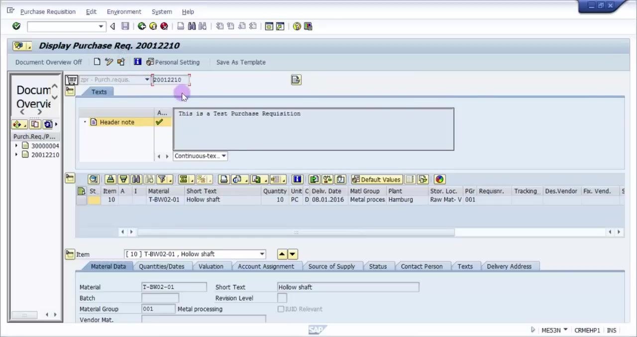Screen dimensions: 637x337
Task: Click the blue info icon in item grid toolbar
Action: (297, 179)
